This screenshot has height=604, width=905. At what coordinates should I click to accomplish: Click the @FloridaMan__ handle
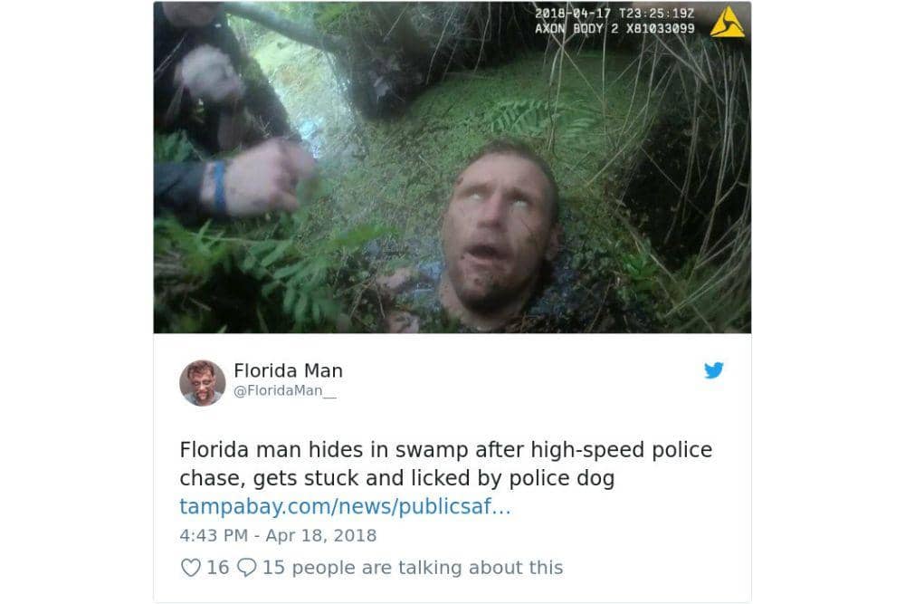pyautogui.click(x=284, y=391)
